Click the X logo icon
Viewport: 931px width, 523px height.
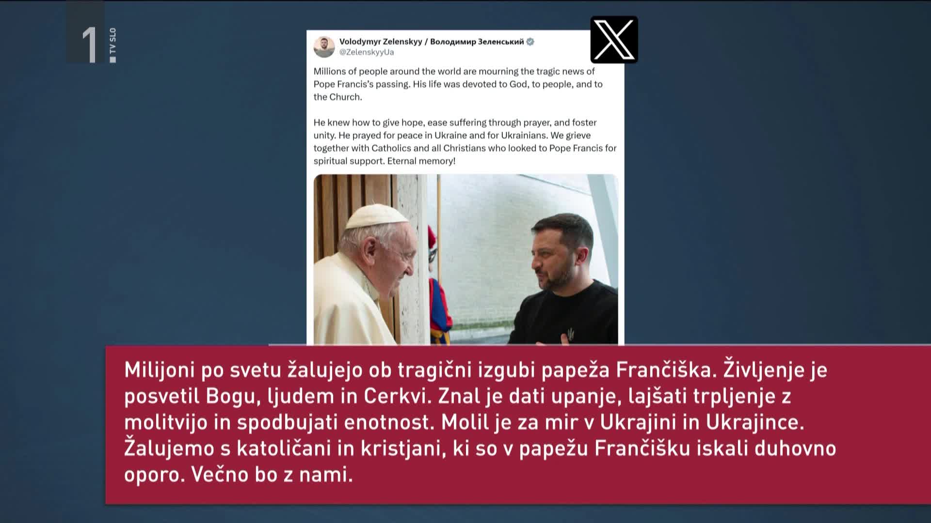pos(614,40)
